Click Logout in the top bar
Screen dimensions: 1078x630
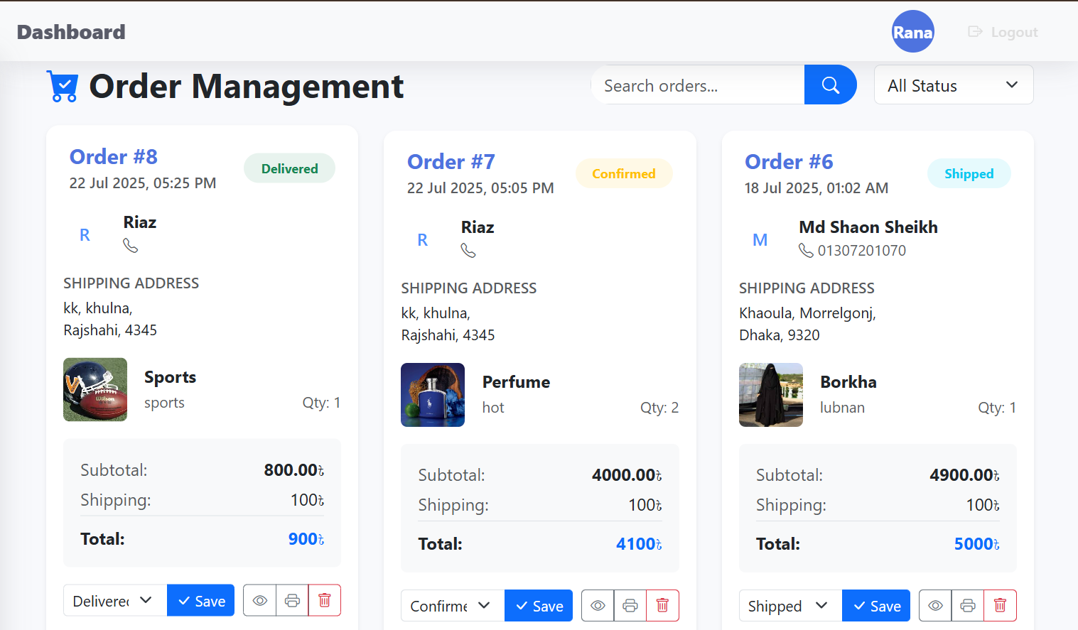(x=1003, y=32)
